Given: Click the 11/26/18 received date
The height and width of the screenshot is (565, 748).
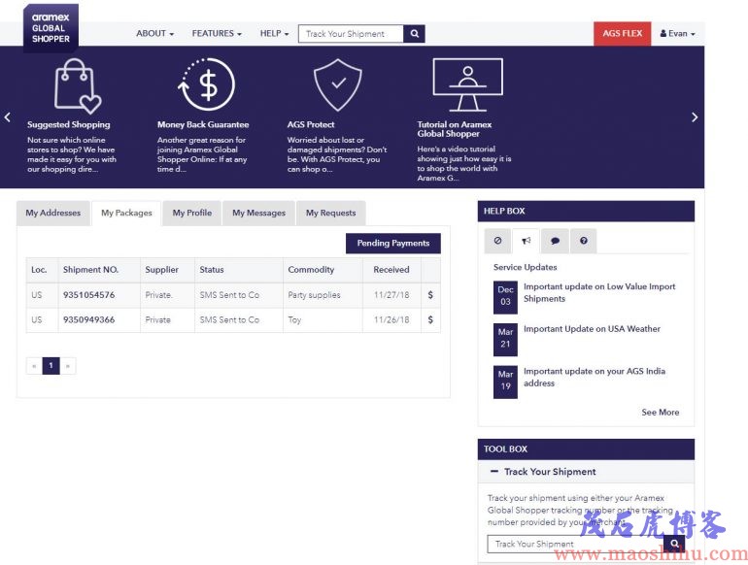Looking at the screenshot, I should [391, 320].
